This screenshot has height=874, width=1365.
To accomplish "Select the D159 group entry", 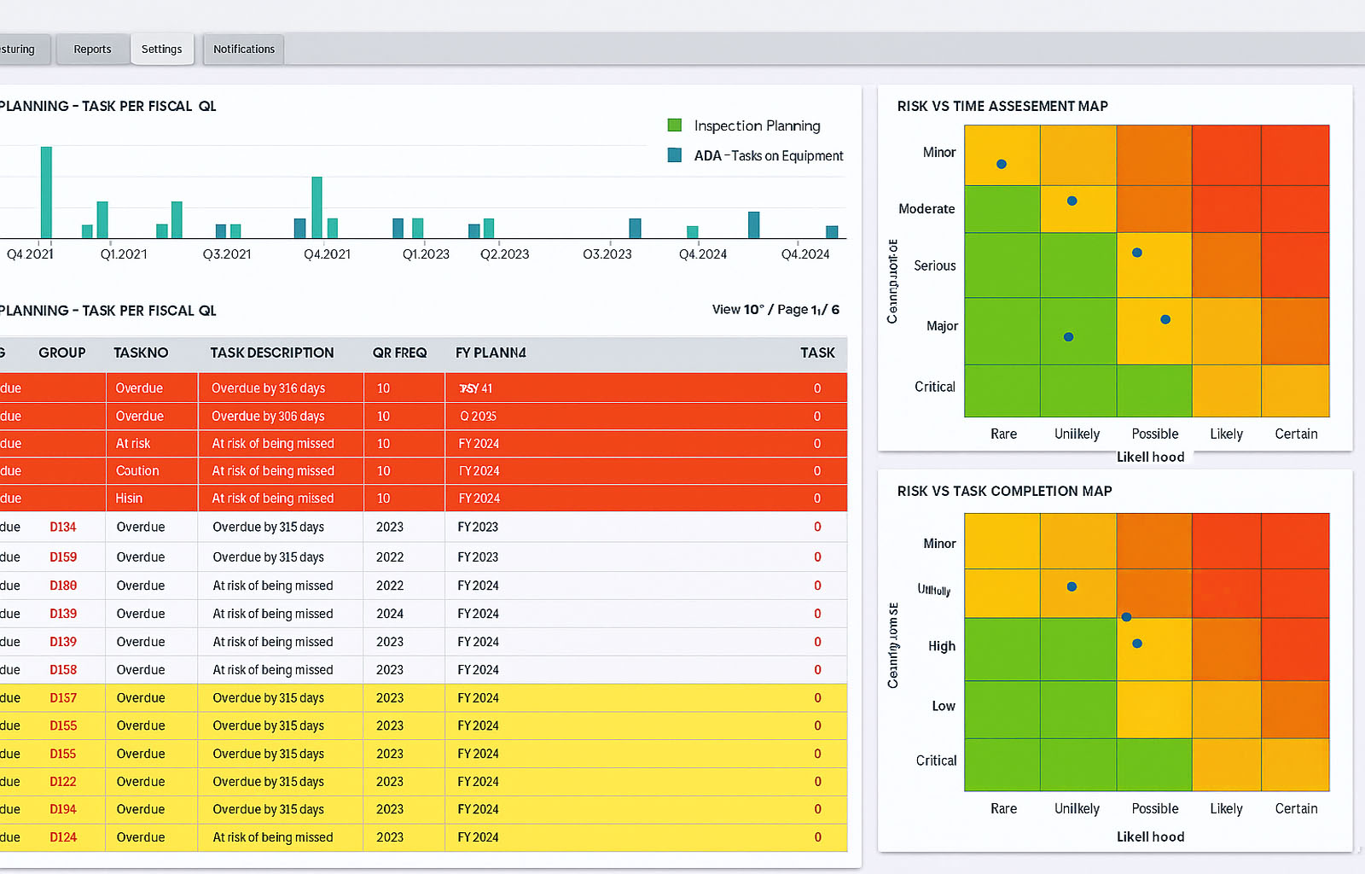I will click(63, 557).
